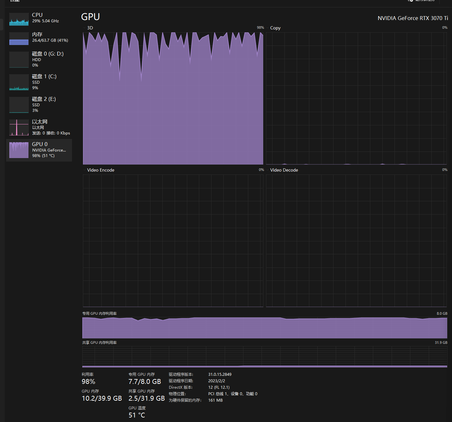The width and height of the screenshot is (452, 422).
Task: Select 磁盘 2 (E:) SSD entry
Action: [39, 105]
